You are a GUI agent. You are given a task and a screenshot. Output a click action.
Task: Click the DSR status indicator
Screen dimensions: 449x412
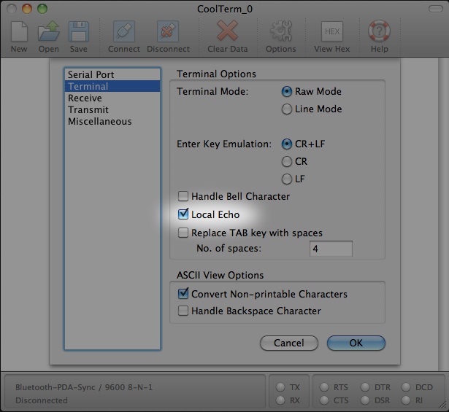pos(365,400)
